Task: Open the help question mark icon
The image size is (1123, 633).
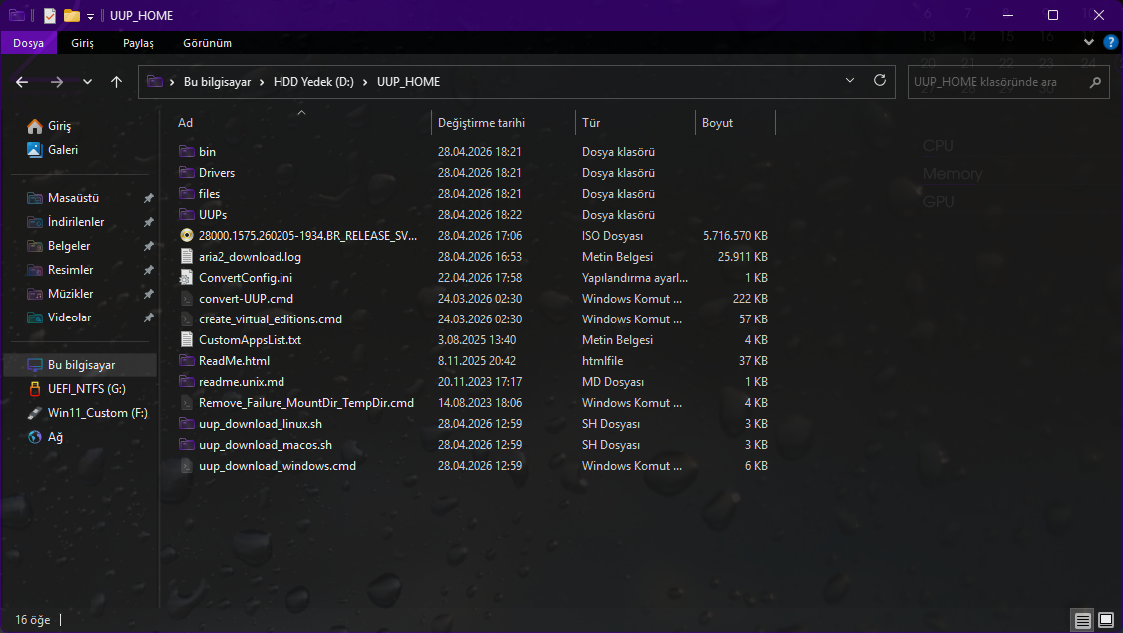Action: coord(1111,42)
